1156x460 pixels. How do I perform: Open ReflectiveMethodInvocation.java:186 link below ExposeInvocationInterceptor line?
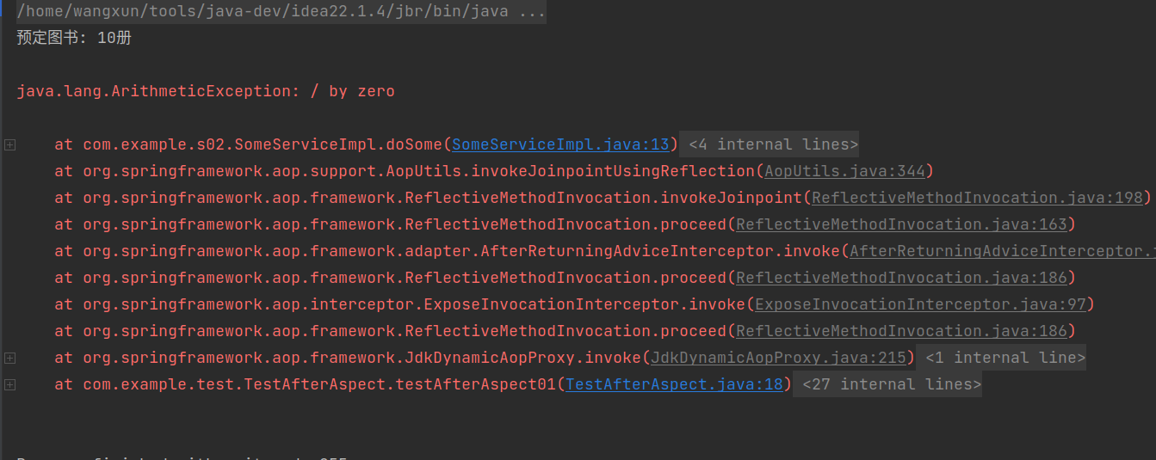[x=901, y=331]
